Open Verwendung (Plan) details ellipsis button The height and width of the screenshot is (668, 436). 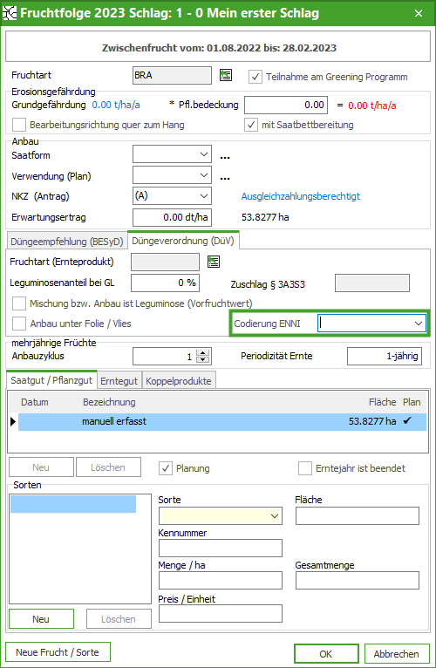pyautogui.click(x=225, y=178)
